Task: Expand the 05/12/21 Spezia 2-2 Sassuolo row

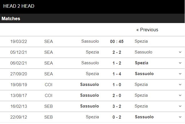Action: pyautogui.click(x=180, y=52)
